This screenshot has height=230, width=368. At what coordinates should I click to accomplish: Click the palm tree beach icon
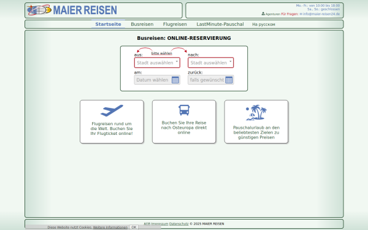[x=256, y=112]
